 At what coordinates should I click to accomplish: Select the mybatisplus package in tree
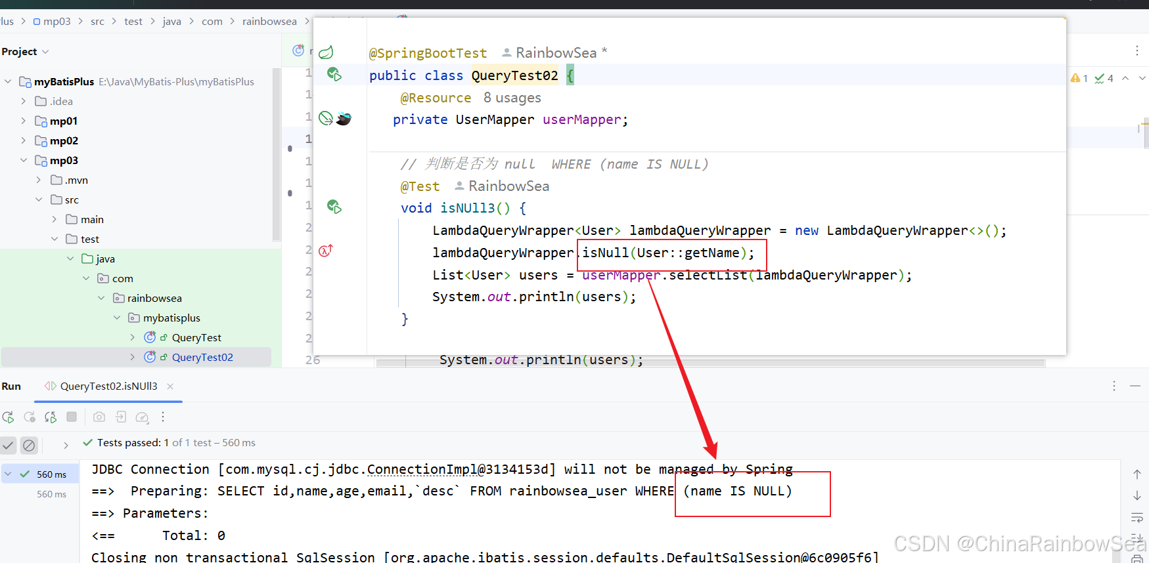(x=171, y=318)
